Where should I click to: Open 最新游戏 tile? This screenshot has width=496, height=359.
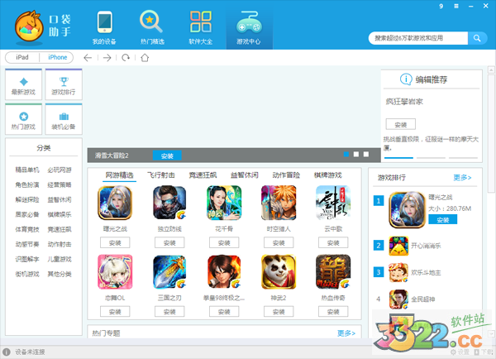pyautogui.click(x=23, y=84)
